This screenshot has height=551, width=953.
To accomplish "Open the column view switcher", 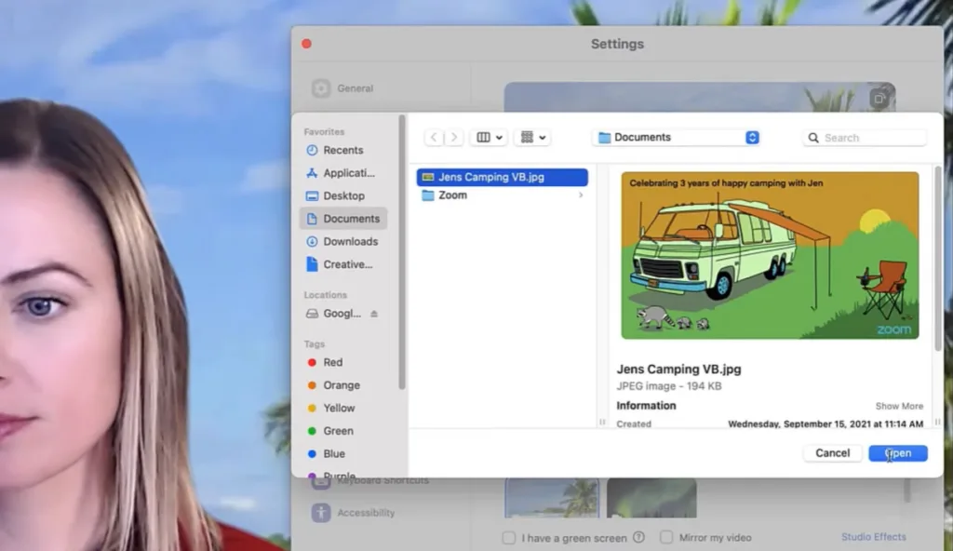I will 490,138.
